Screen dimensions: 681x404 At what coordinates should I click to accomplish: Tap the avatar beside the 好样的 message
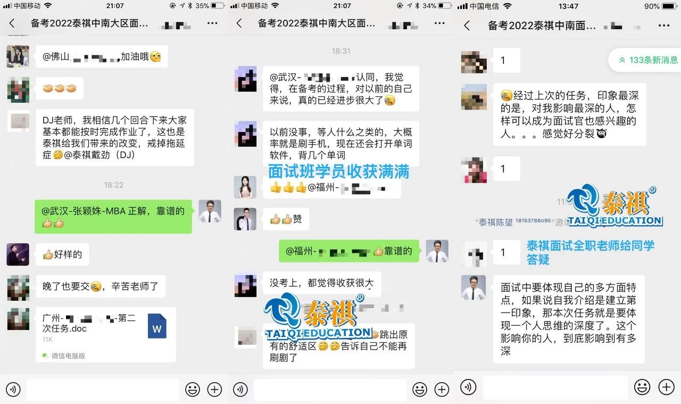coord(18,254)
